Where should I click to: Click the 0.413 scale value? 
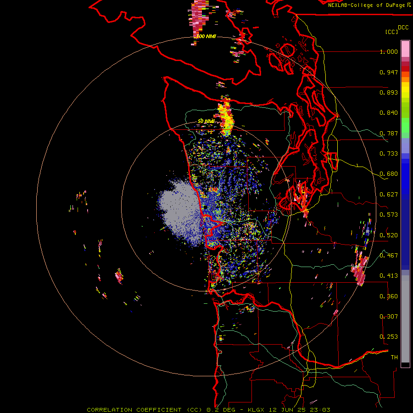[389, 276]
